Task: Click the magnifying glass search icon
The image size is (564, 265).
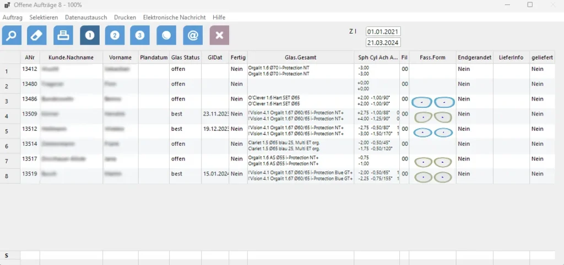Action: click(x=12, y=35)
